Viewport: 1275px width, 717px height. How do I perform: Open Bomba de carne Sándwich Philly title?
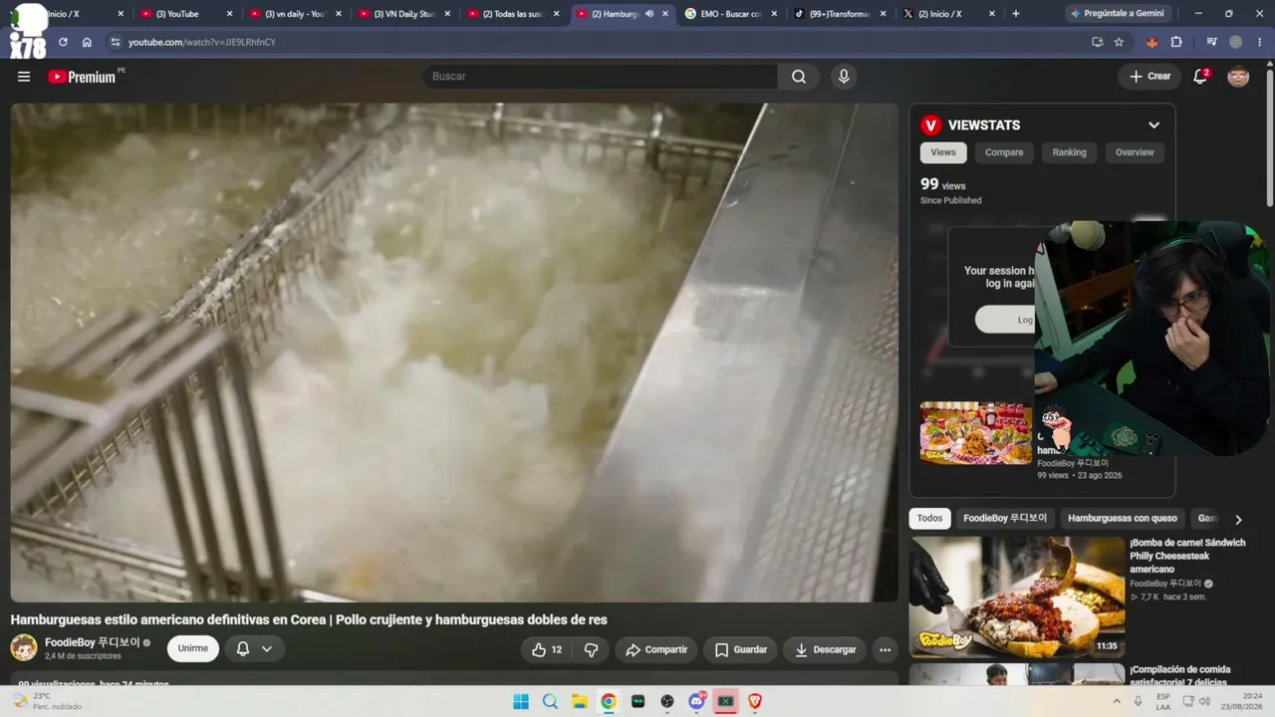pos(1187,556)
